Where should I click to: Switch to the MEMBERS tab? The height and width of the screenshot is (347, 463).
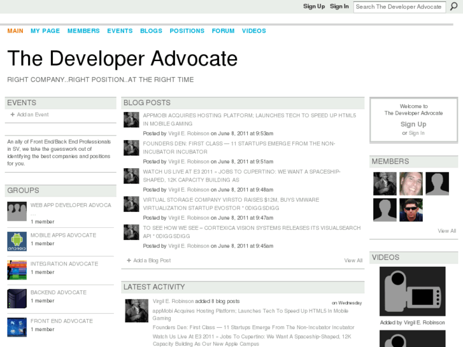pos(83,31)
